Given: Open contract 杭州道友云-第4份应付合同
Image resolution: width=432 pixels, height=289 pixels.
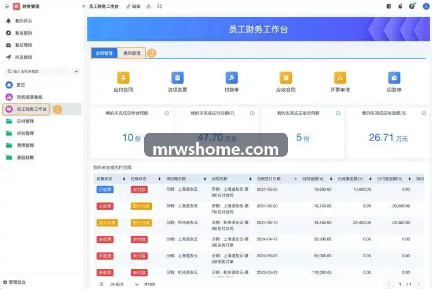Looking at the screenshot, I should pos(230,225).
